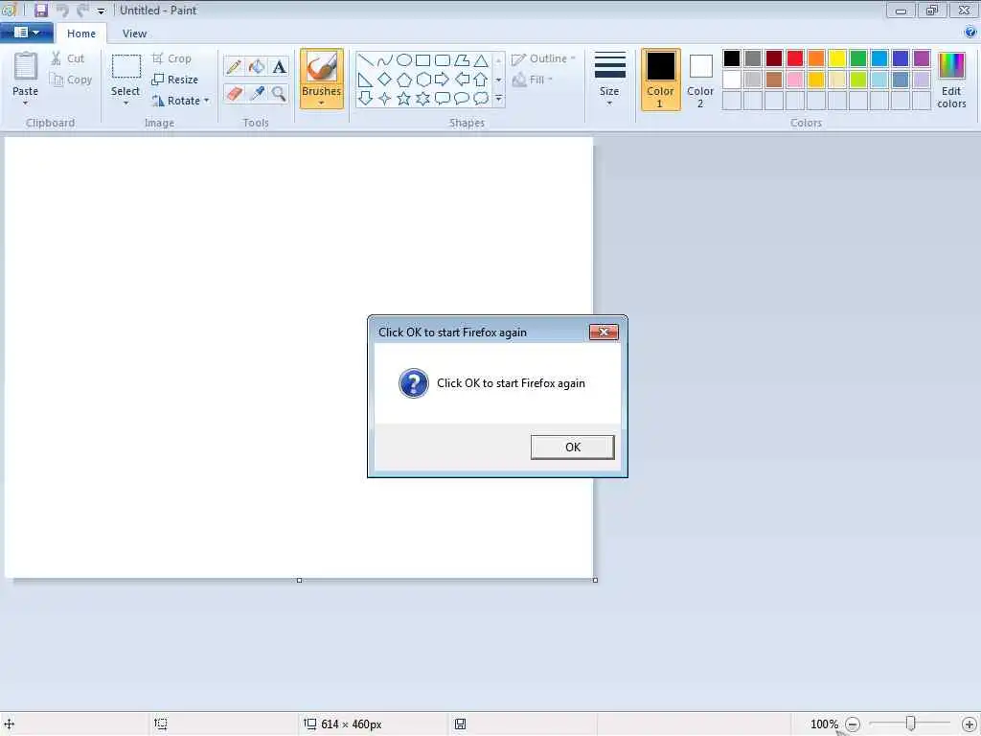Image resolution: width=981 pixels, height=736 pixels.
Task: Switch to the Home tab
Action: tap(81, 34)
